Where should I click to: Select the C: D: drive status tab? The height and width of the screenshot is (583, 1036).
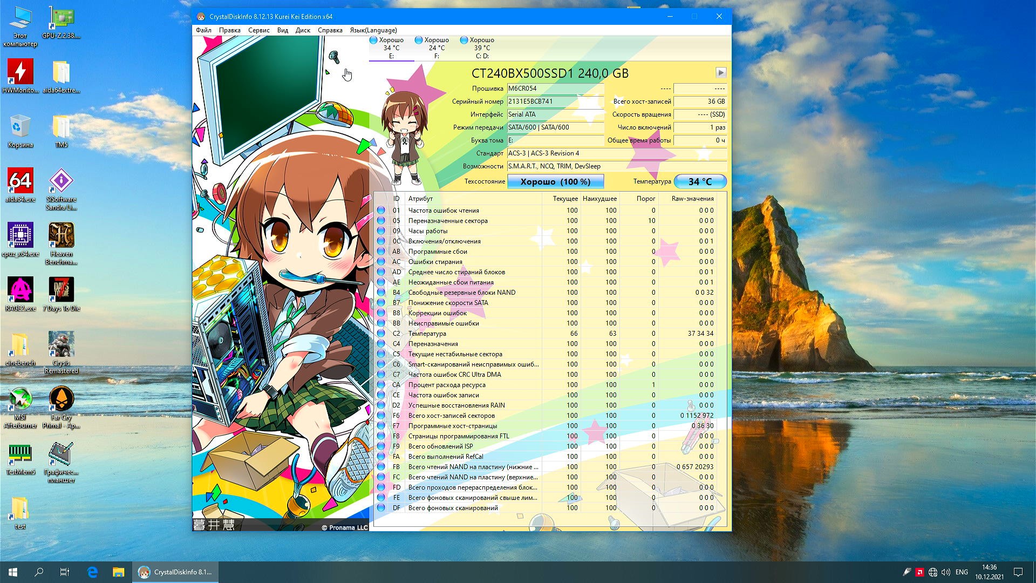point(481,48)
